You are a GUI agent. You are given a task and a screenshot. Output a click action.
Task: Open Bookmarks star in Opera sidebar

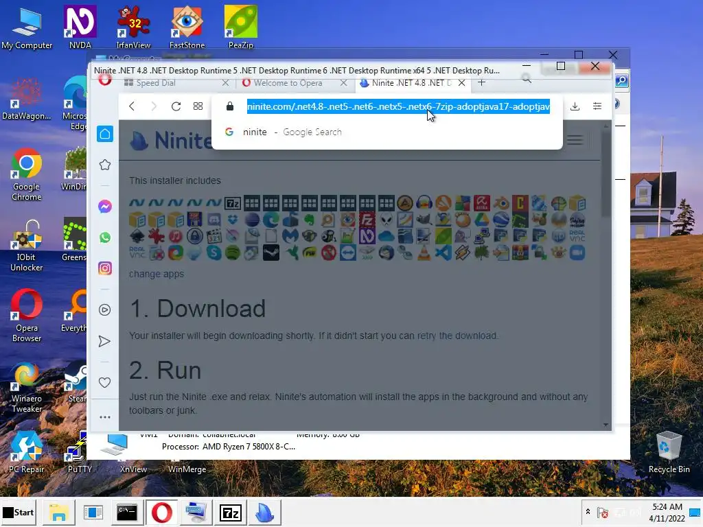(x=105, y=165)
